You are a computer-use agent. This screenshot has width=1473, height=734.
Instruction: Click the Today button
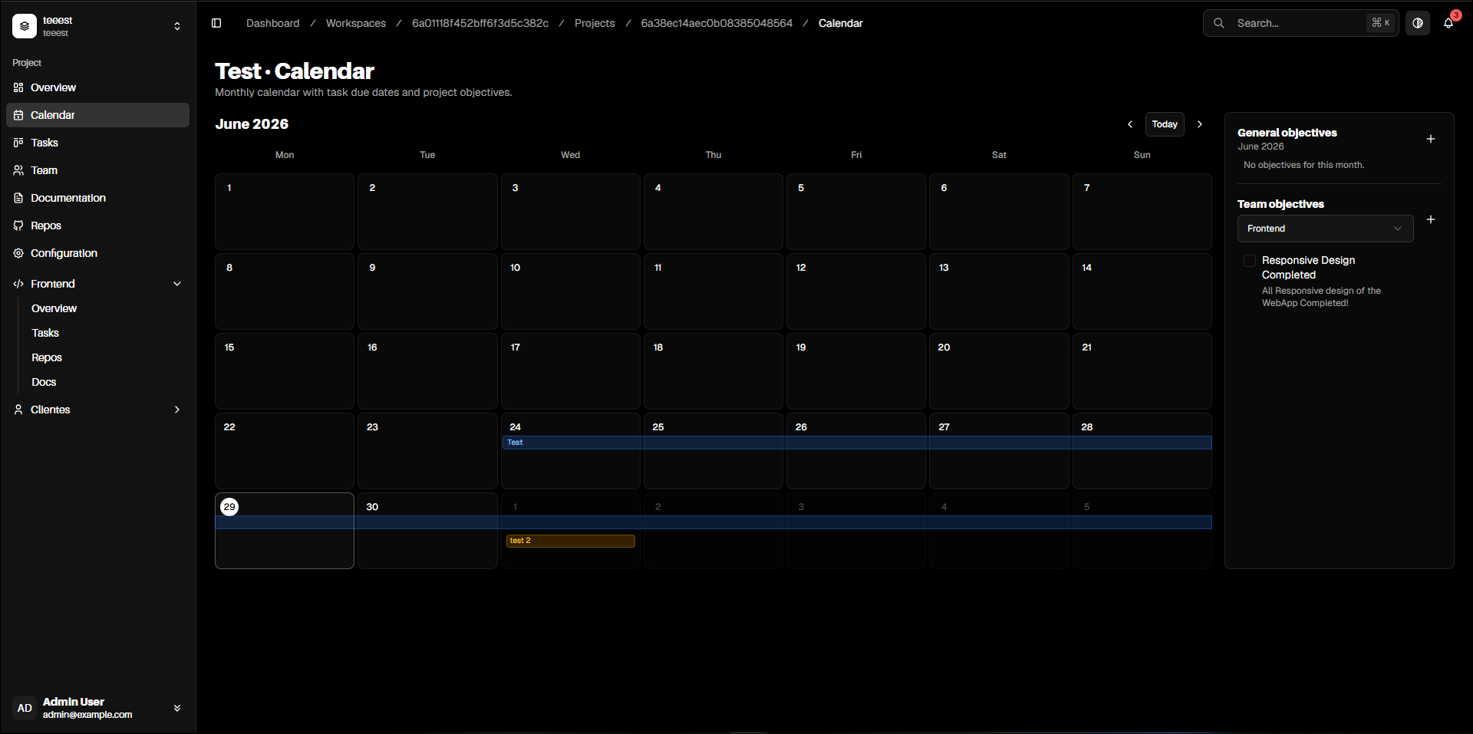1165,124
